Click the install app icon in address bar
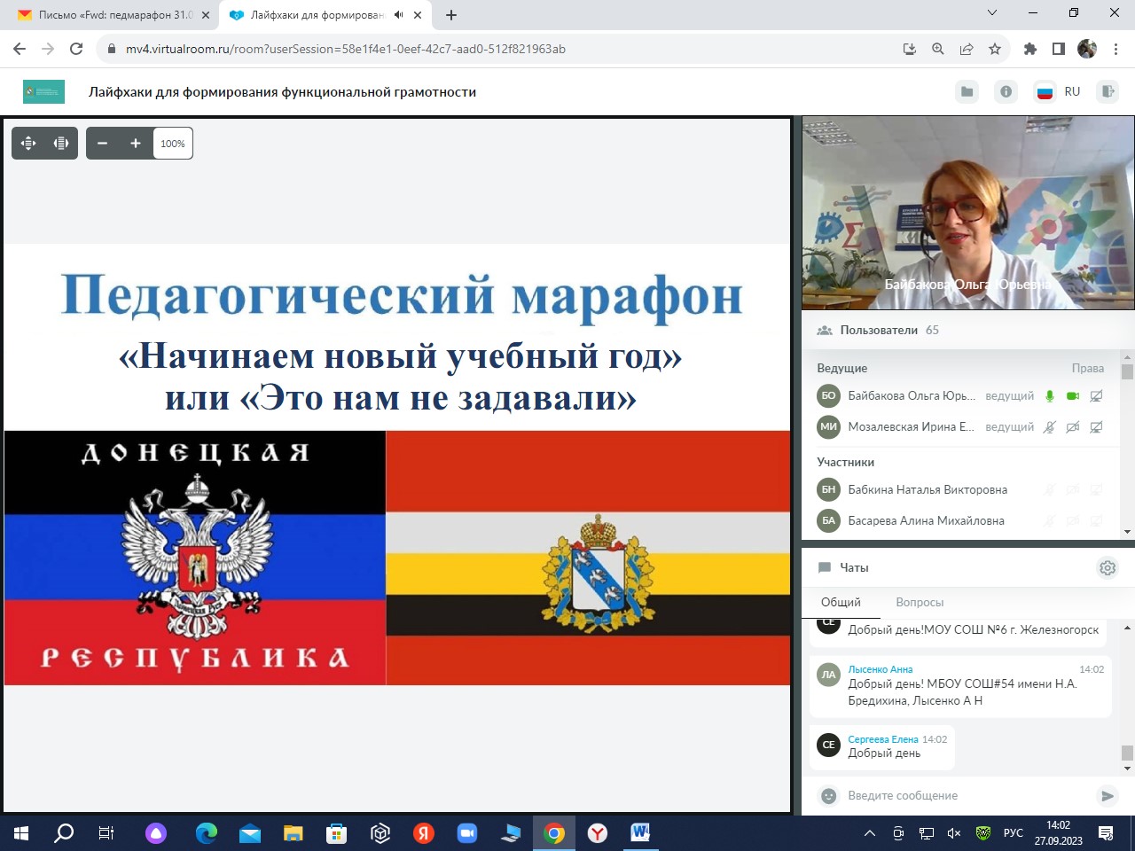The height and width of the screenshot is (851, 1135). tap(910, 49)
